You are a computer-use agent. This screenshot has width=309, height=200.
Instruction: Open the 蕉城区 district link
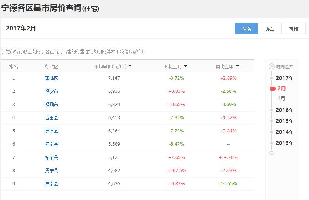click(x=51, y=78)
